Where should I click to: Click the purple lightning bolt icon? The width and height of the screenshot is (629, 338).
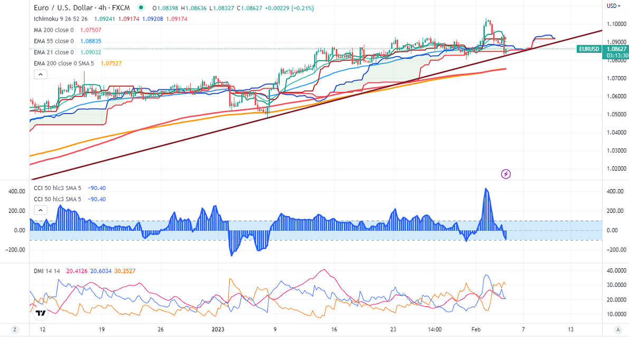click(506, 173)
